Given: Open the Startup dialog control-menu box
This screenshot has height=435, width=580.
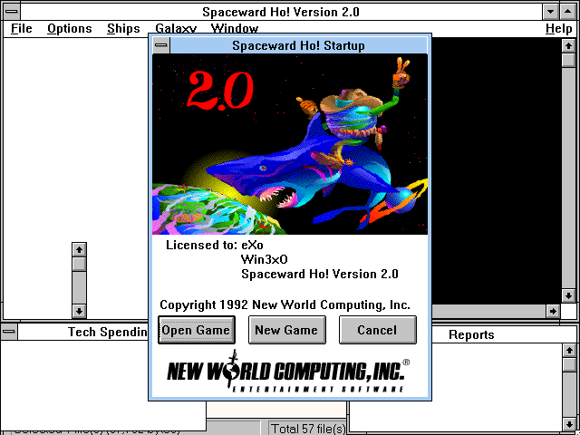Looking at the screenshot, I should (160, 44).
